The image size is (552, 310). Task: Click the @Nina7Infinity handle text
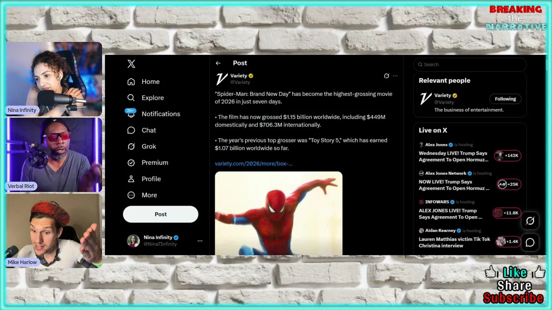160,244
